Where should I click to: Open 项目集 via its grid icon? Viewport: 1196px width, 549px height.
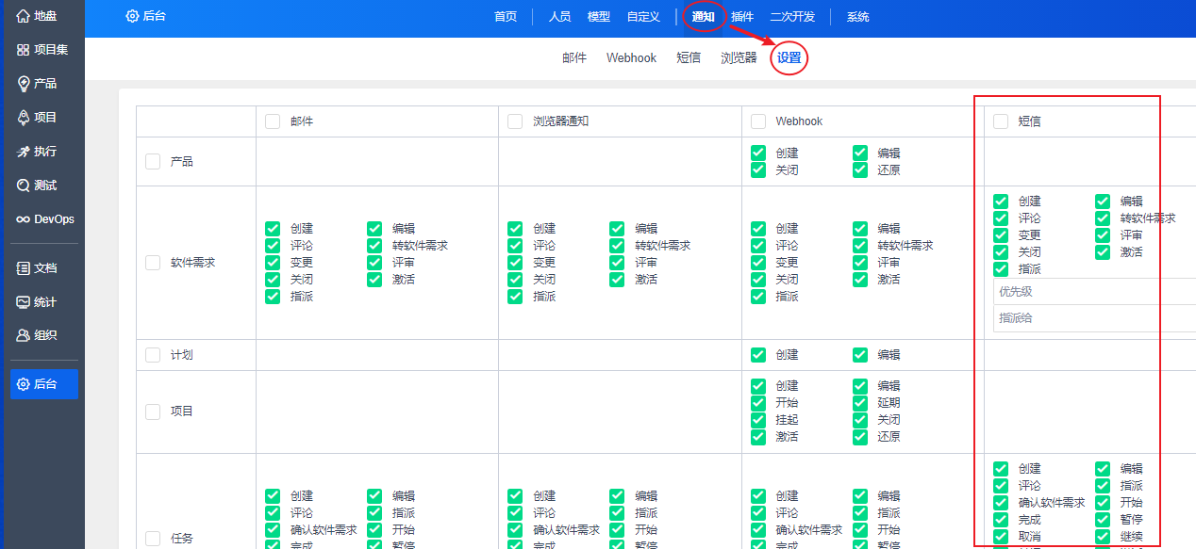tap(24, 50)
